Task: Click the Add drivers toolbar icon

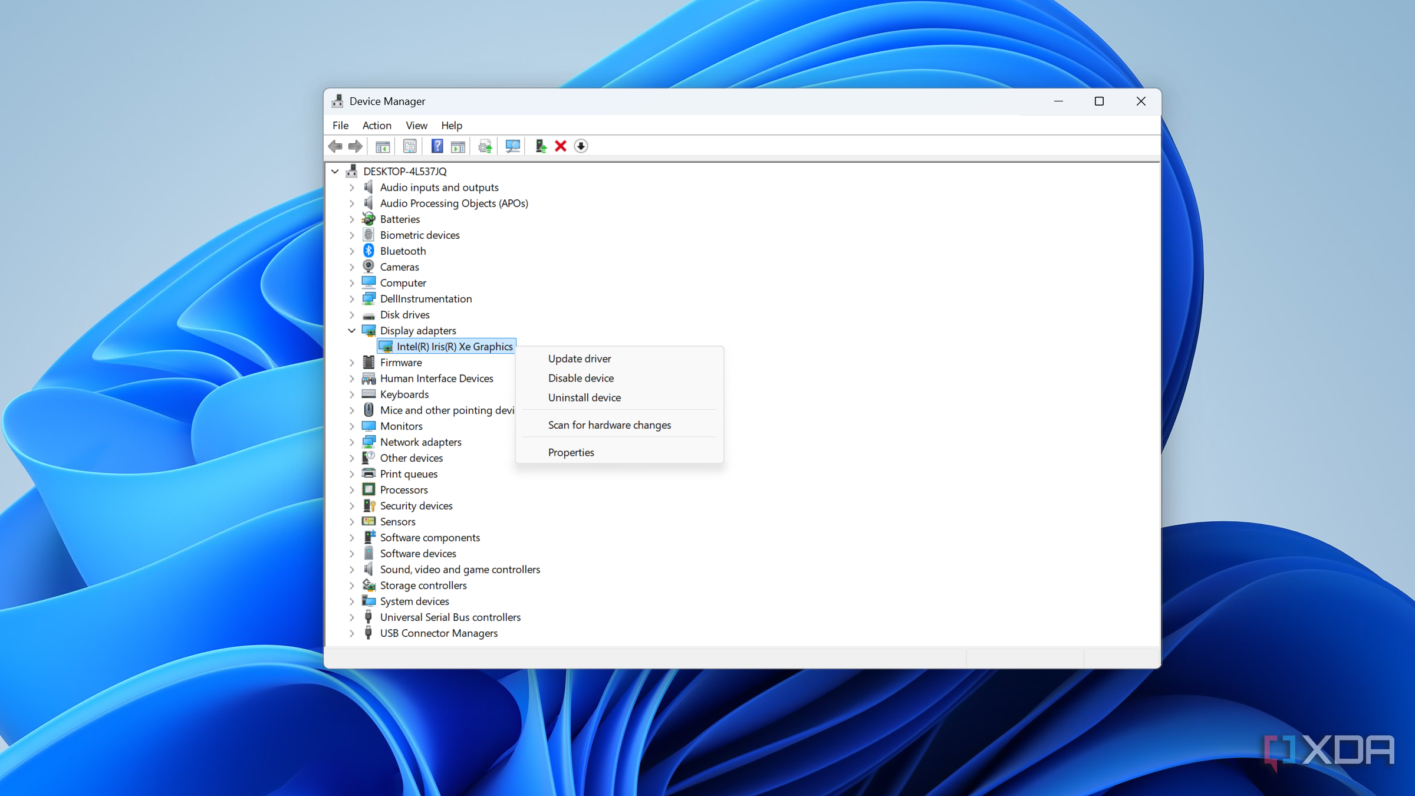Action: click(x=541, y=146)
